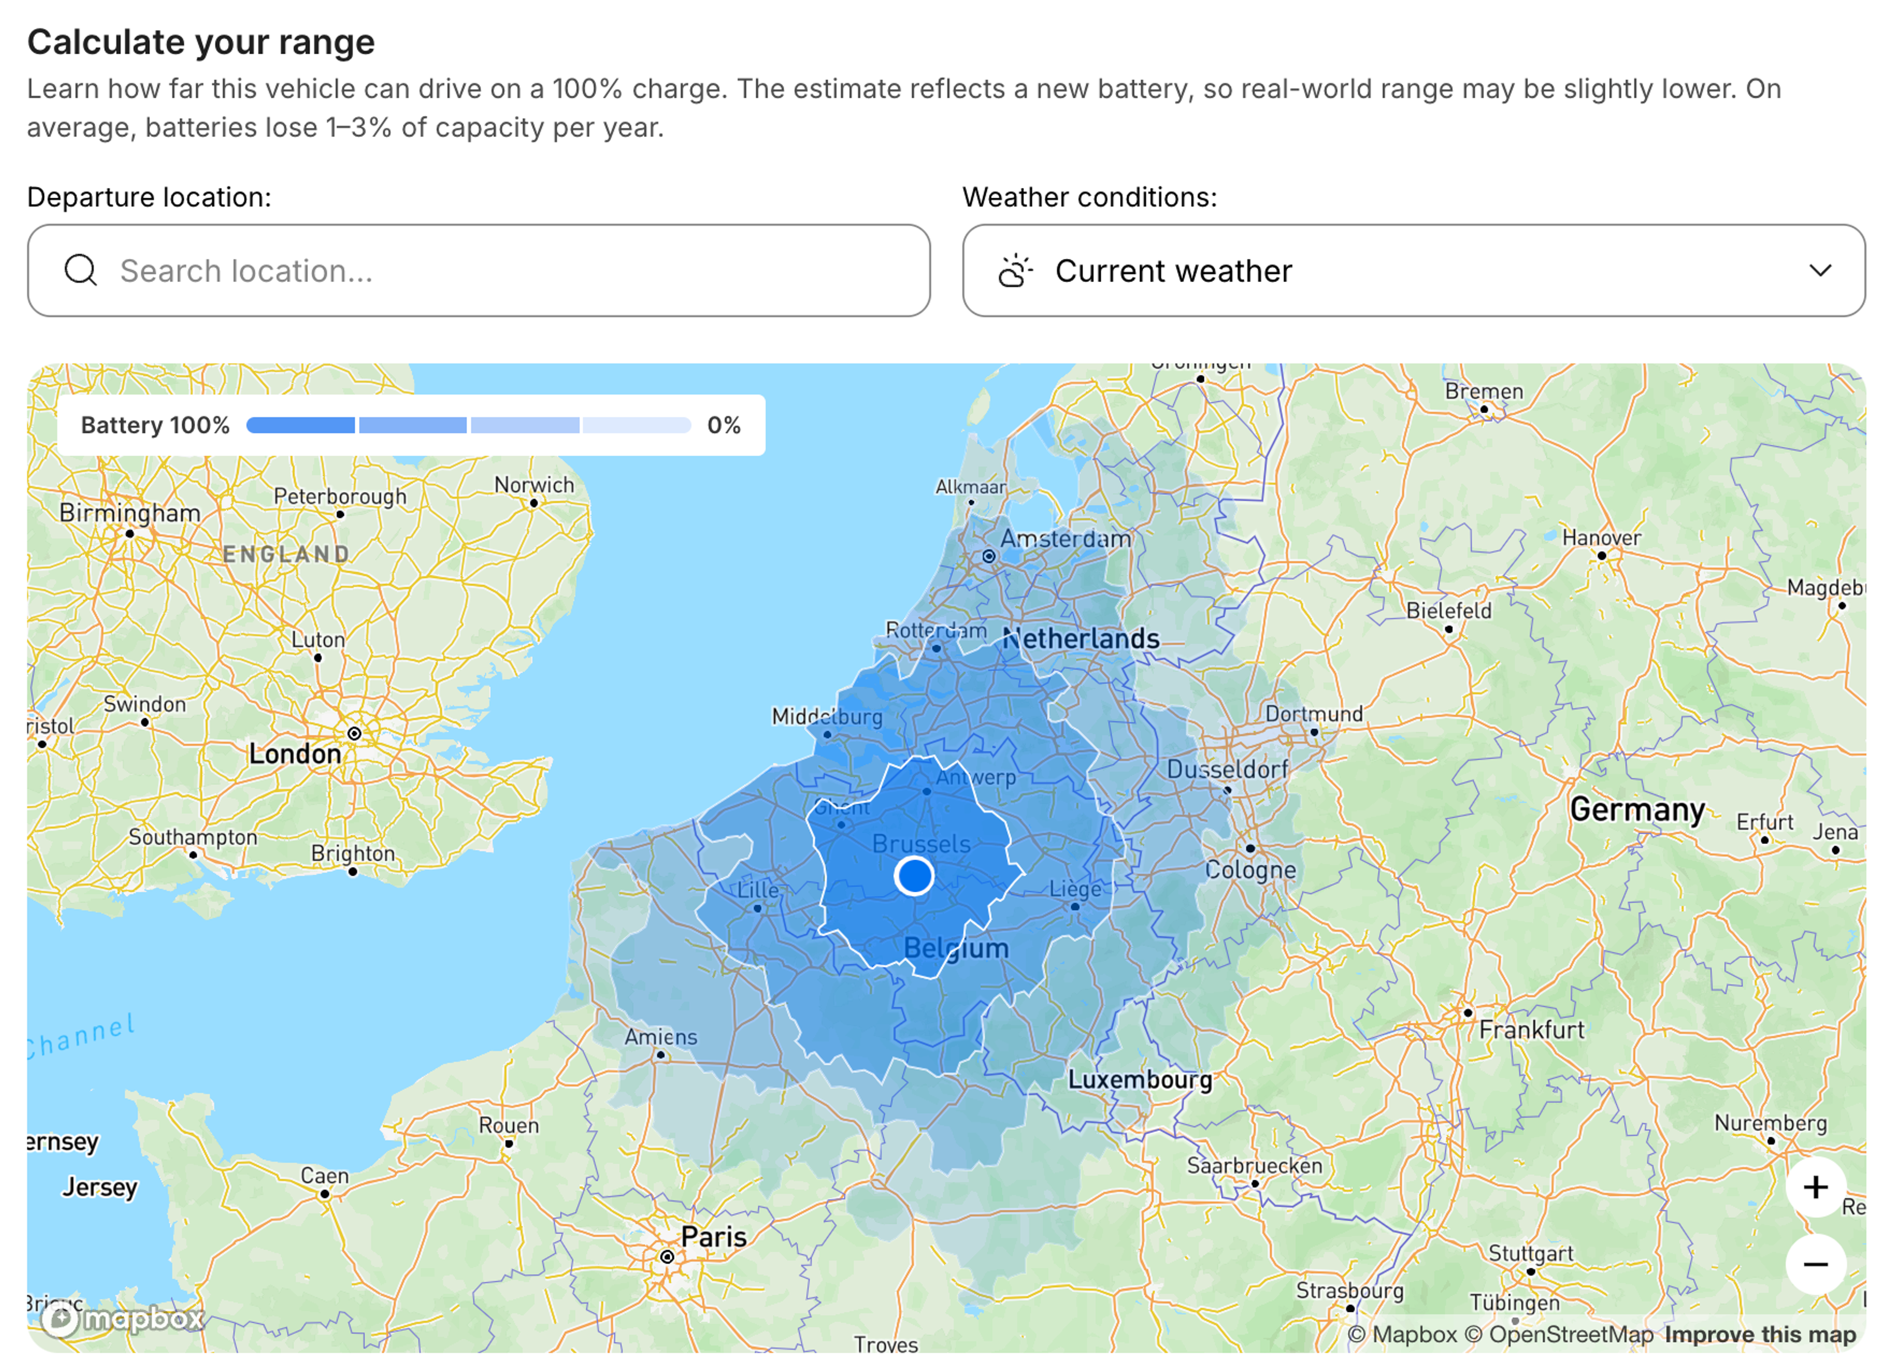Click the Bremen city label
This screenshot has height=1371, width=1894.
coord(1484,391)
